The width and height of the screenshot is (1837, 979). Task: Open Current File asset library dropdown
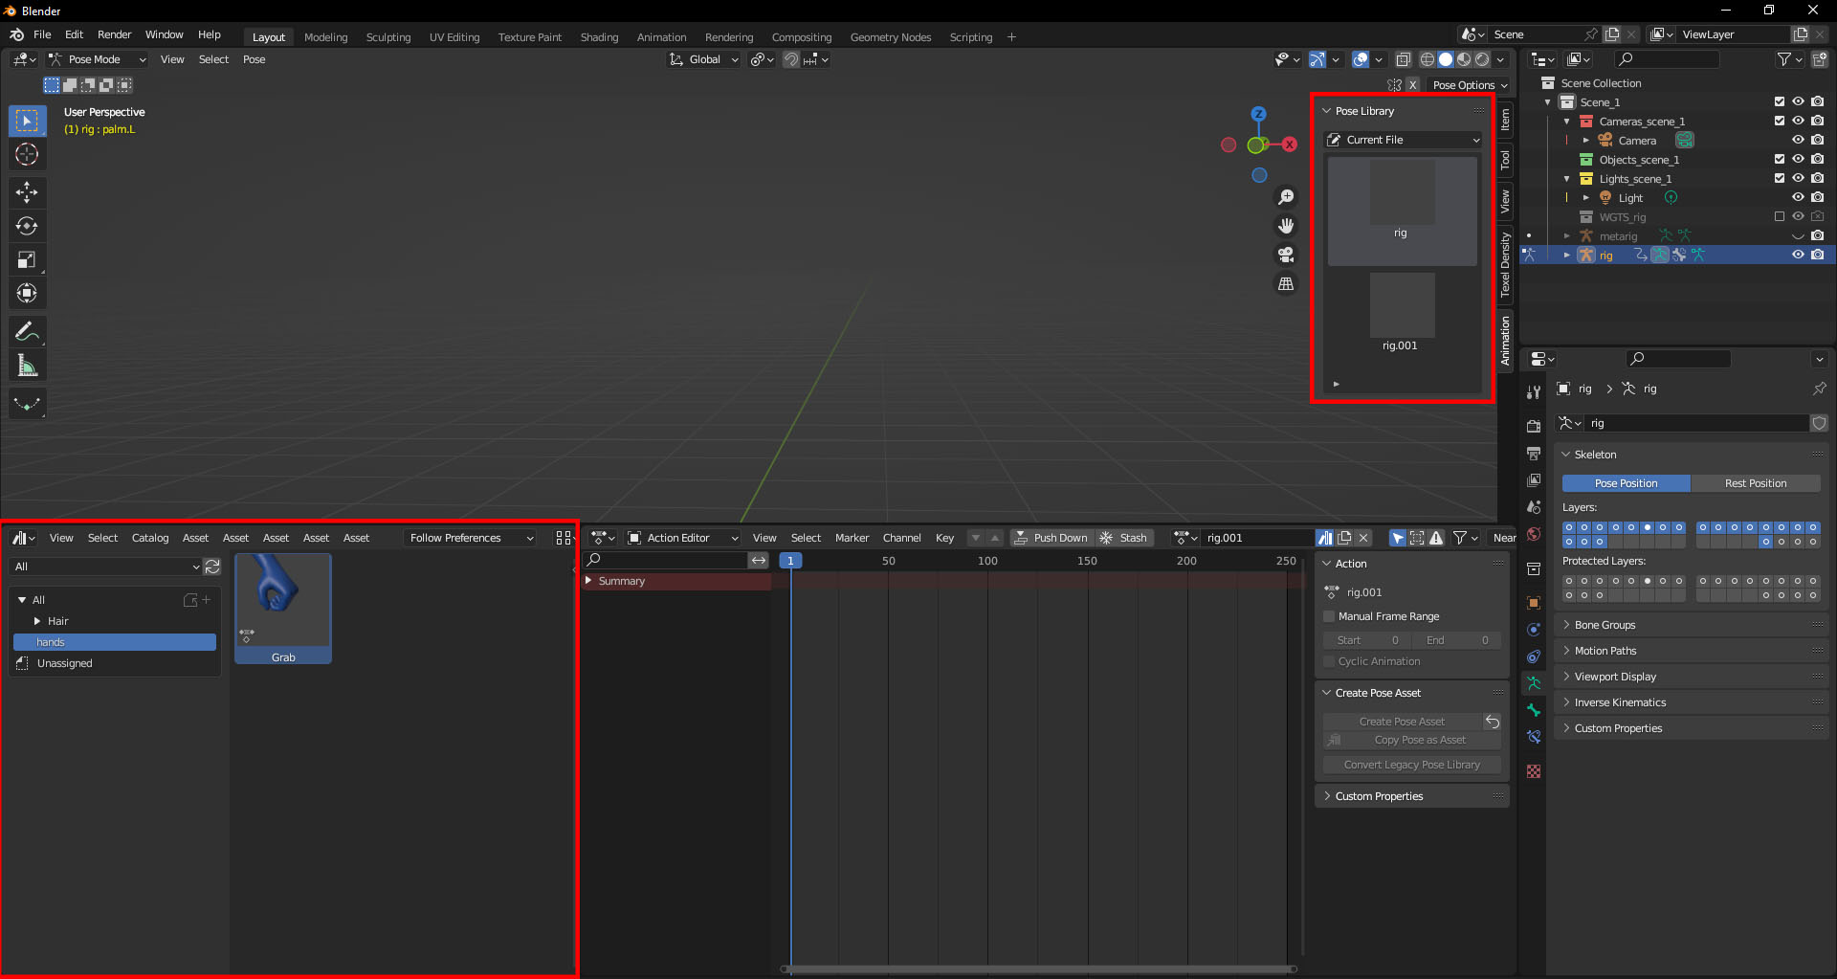1404,140
